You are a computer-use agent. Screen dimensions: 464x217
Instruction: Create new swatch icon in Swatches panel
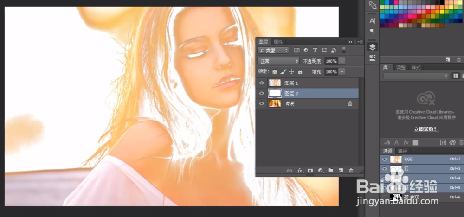448,60
